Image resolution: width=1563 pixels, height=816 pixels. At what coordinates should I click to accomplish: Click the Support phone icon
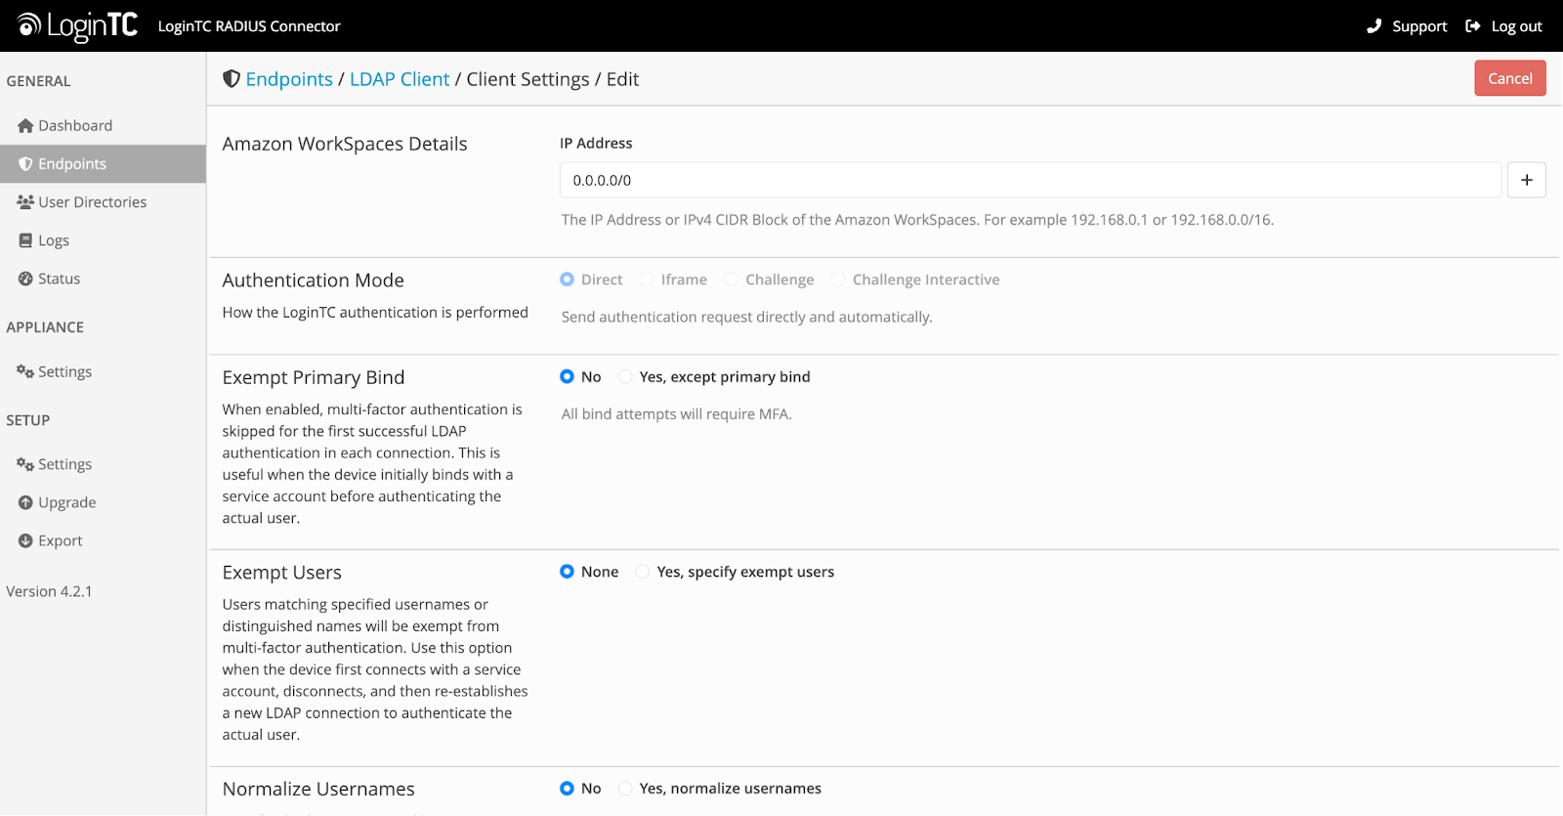tap(1373, 26)
